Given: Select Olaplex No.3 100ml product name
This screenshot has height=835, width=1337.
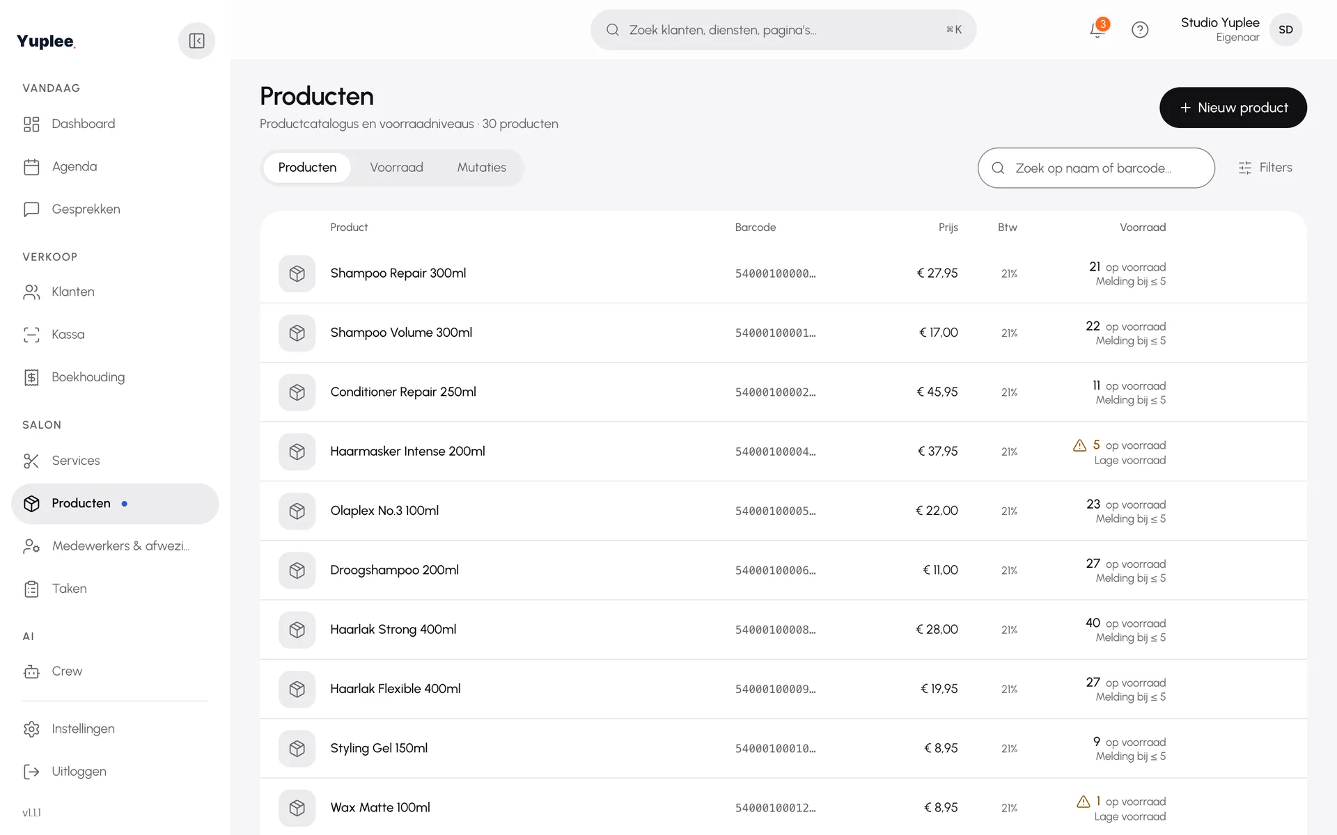Looking at the screenshot, I should pos(384,511).
